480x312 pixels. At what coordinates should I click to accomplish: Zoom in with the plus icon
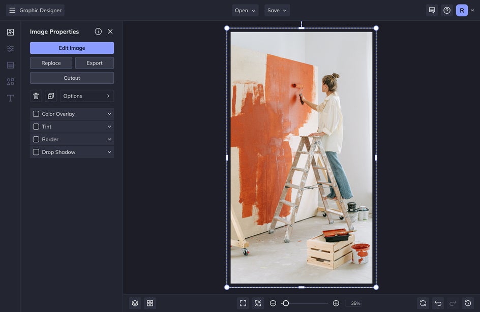(x=336, y=303)
